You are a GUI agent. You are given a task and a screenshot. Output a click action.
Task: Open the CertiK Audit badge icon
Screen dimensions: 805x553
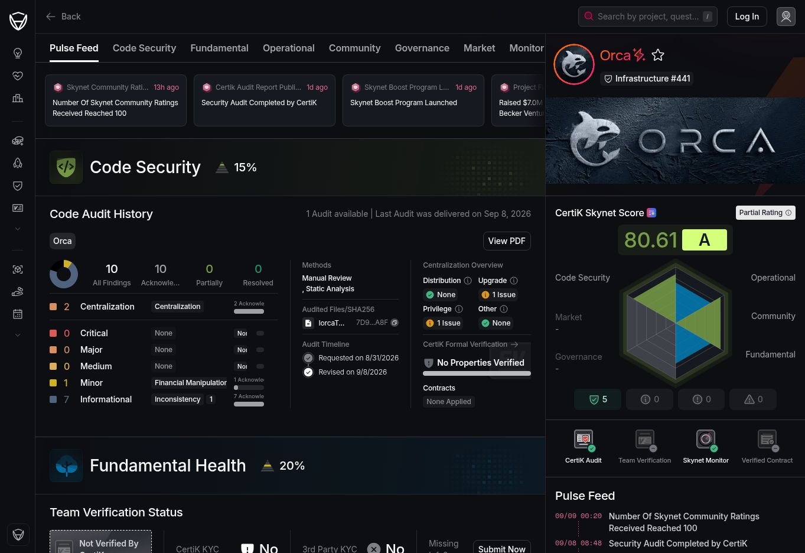(x=584, y=440)
